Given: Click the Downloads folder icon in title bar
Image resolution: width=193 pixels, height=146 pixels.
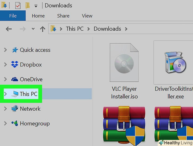Looking at the screenshot, I should pos(4,5).
